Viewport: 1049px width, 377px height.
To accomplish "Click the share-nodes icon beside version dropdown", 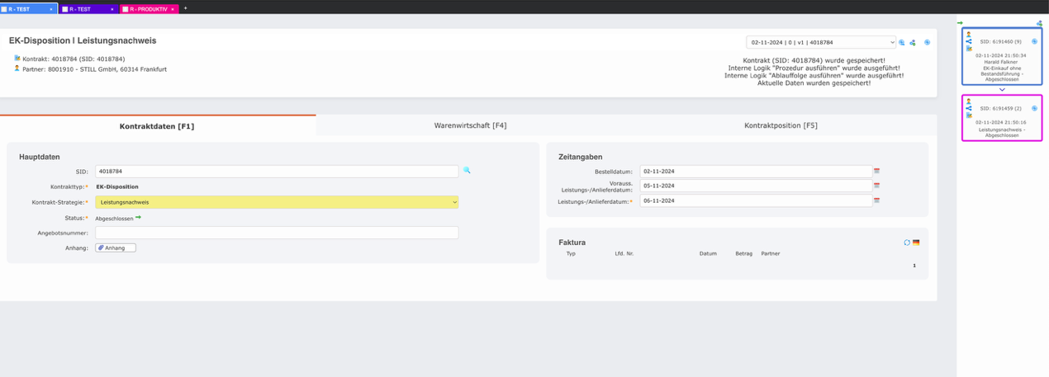I will click(x=913, y=42).
